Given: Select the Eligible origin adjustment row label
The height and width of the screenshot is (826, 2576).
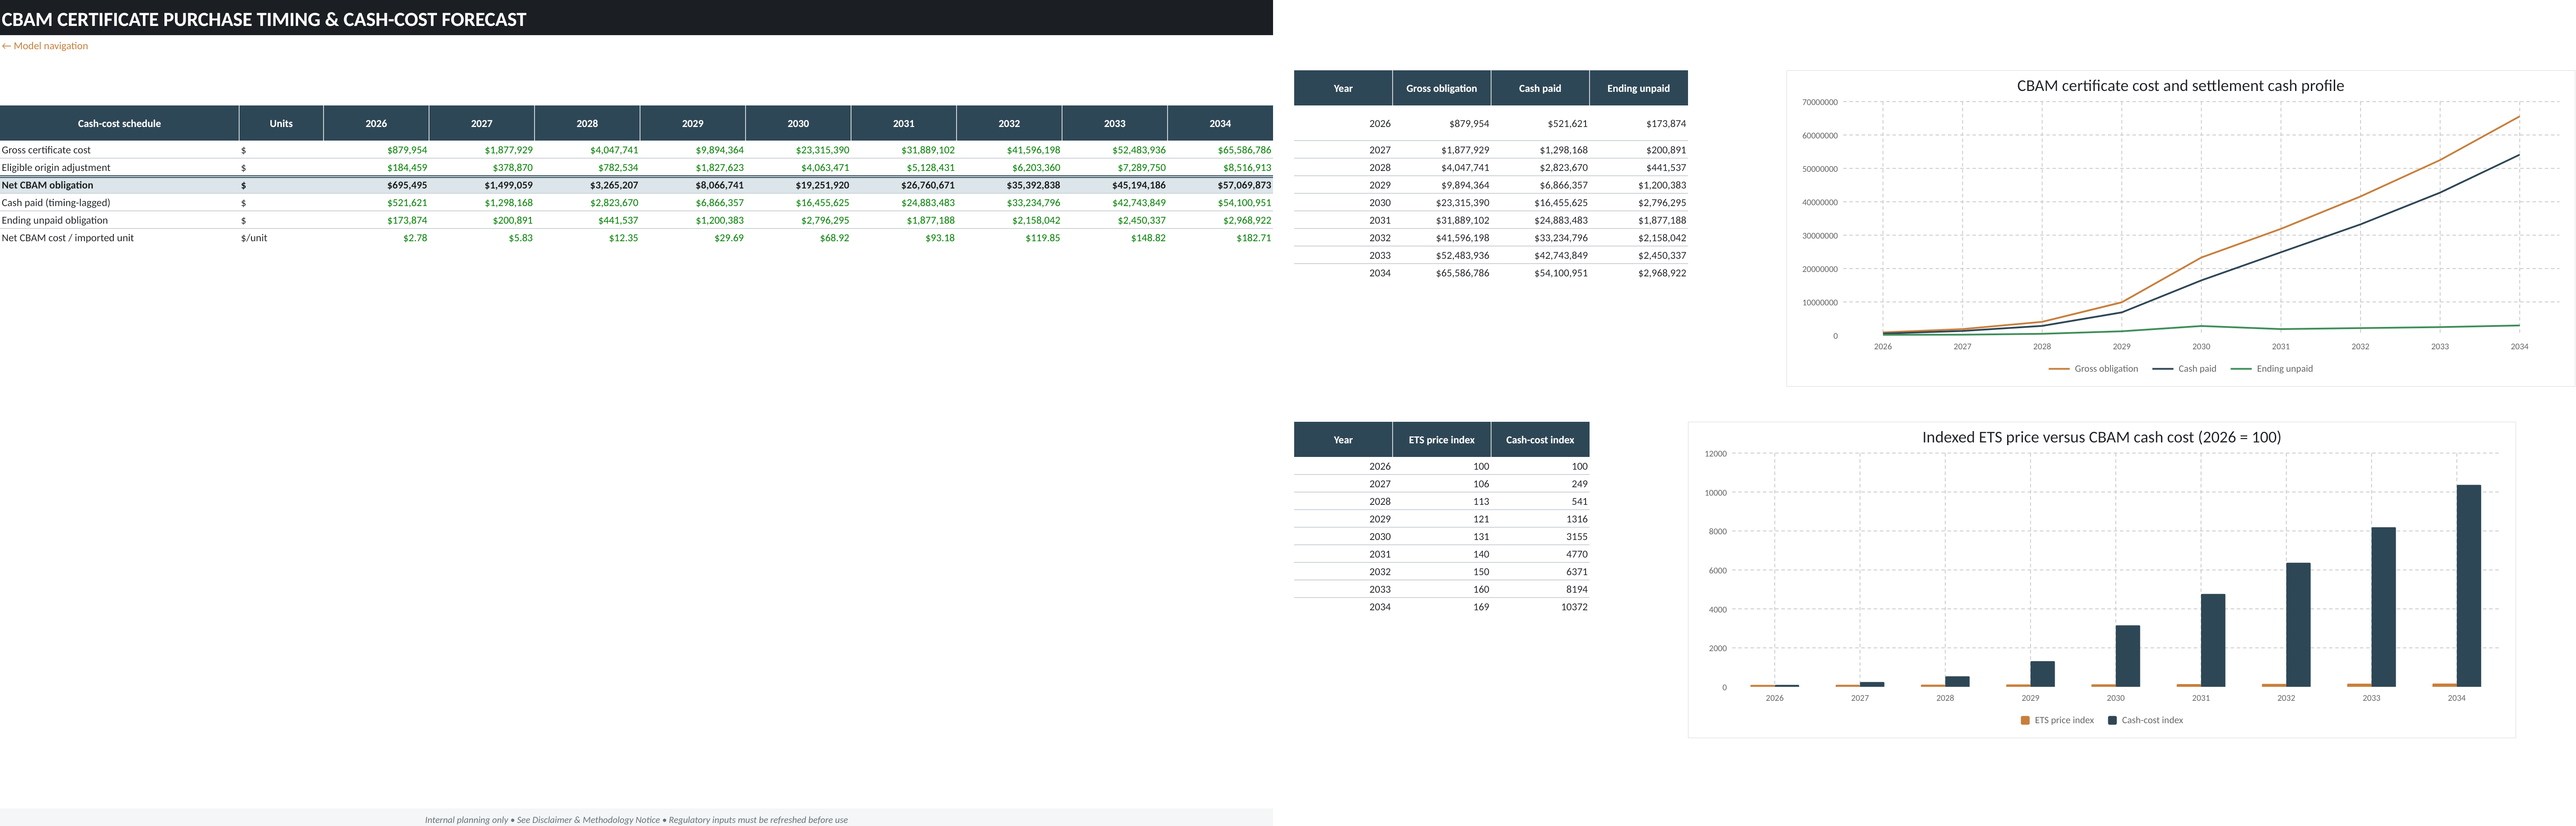Looking at the screenshot, I should (x=56, y=168).
